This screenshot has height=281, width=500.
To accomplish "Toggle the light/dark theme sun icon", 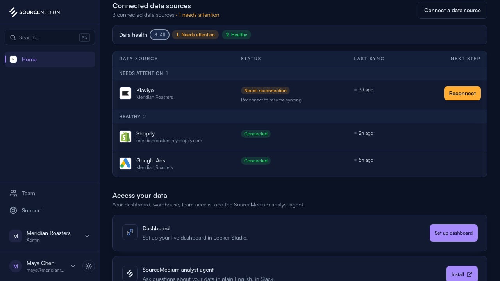I will pyautogui.click(x=89, y=266).
